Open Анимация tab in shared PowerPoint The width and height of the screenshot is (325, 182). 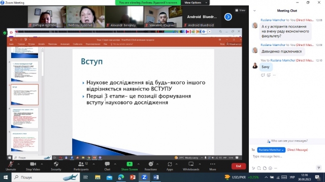(x=65, y=44)
